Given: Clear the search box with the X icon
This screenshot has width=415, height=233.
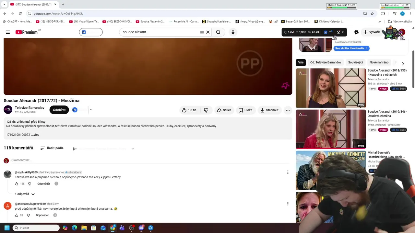Looking at the screenshot, I should point(208,32).
